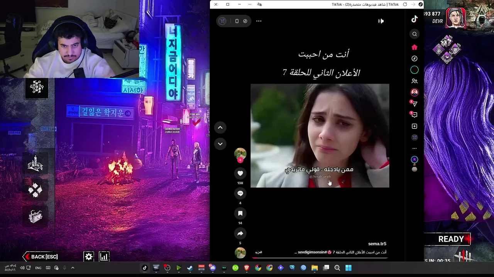Open the Friends icon in sidebar
This screenshot has width=494, height=277.
[x=414, y=81]
